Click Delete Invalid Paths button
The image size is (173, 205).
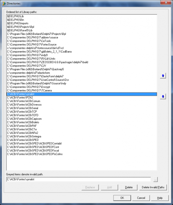click(153, 187)
